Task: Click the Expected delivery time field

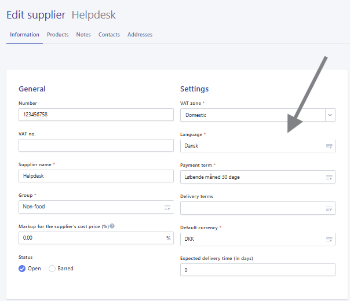Action: (x=257, y=270)
